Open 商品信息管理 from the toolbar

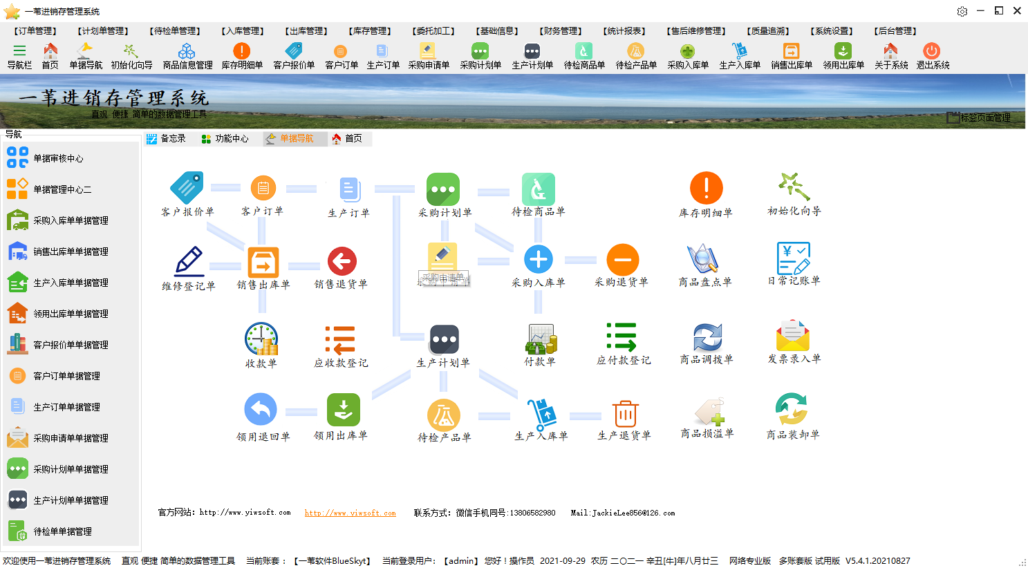click(187, 56)
